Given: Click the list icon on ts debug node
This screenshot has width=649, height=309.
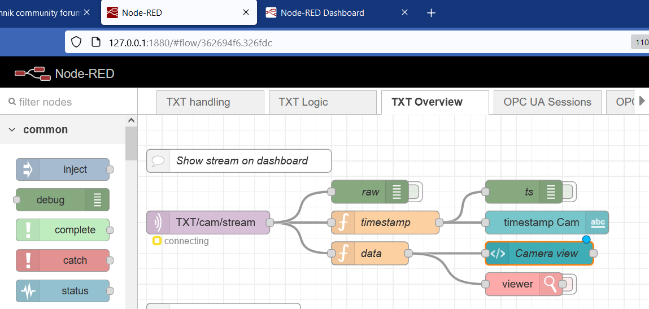Looking at the screenshot, I should [551, 192].
